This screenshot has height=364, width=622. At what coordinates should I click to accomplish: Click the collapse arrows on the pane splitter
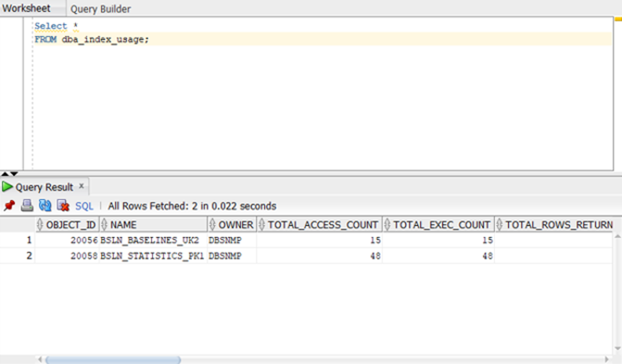(x=10, y=174)
